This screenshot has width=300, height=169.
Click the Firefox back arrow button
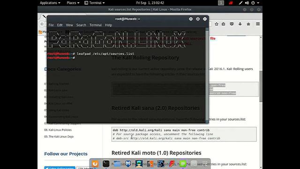tap(42, 24)
